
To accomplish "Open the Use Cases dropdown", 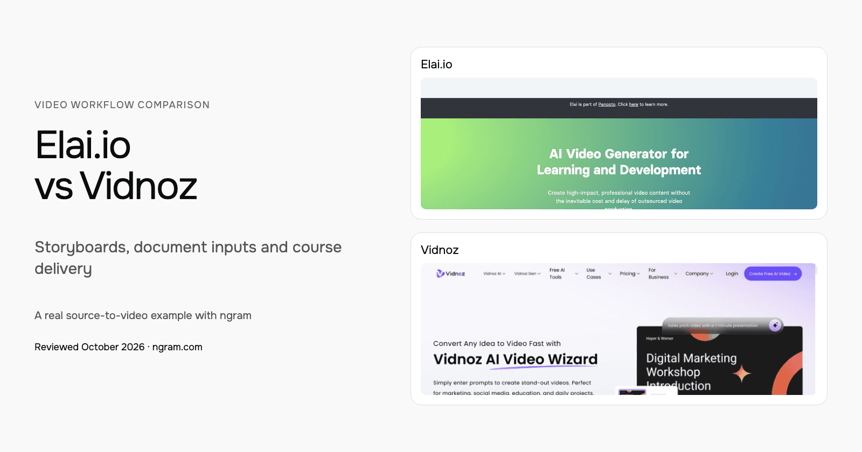I will (x=599, y=273).
